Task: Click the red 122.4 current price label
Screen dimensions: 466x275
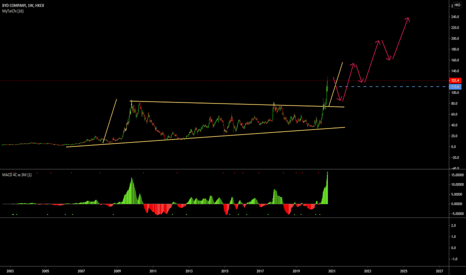Action: click(455, 80)
